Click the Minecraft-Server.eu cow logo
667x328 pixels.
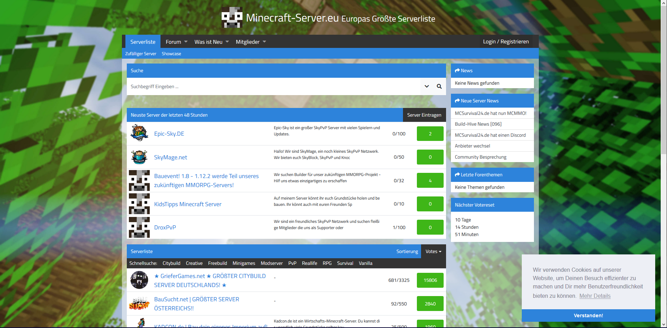tap(232, 17)
